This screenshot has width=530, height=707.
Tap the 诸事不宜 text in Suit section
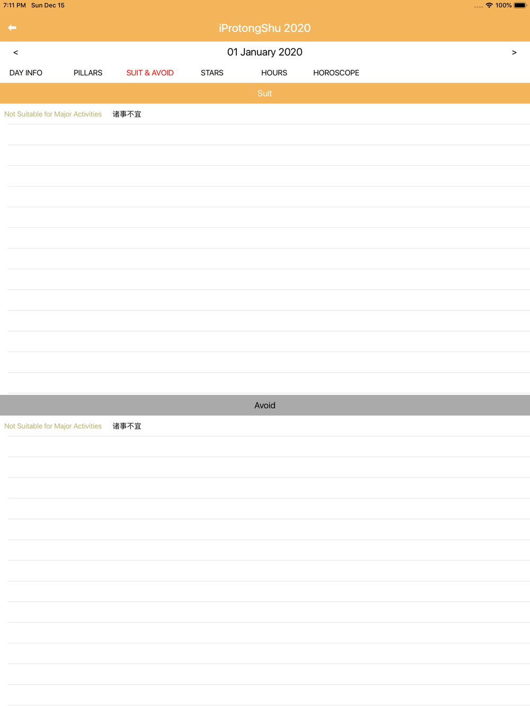(x=127, y=114)
